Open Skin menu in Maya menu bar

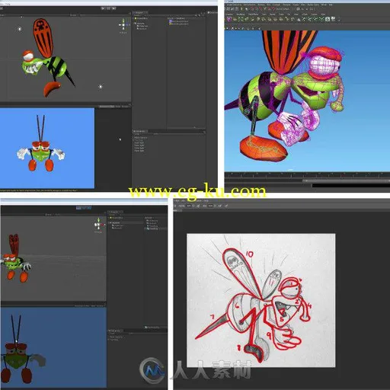pos(269,5)
